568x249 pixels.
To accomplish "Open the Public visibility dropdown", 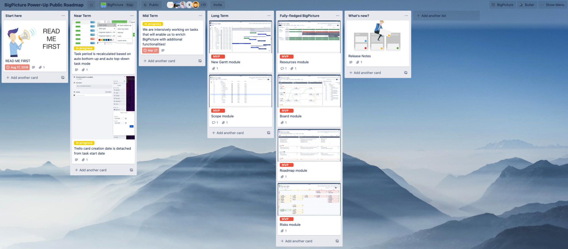I will [x=151, y=5].
